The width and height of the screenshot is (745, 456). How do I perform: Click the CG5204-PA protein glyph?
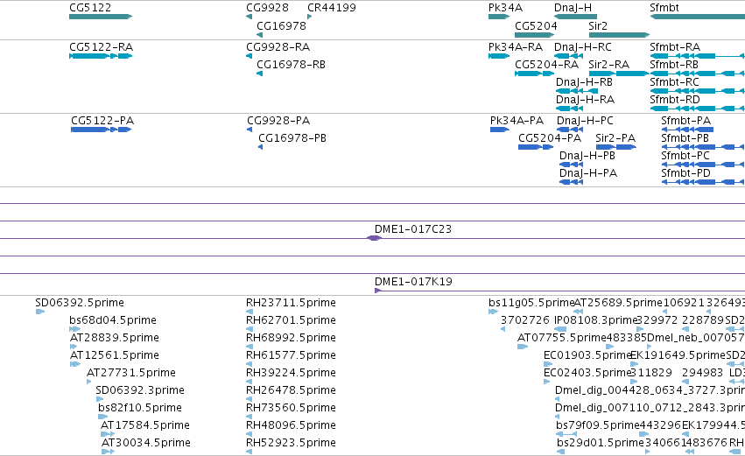(536, 147)
